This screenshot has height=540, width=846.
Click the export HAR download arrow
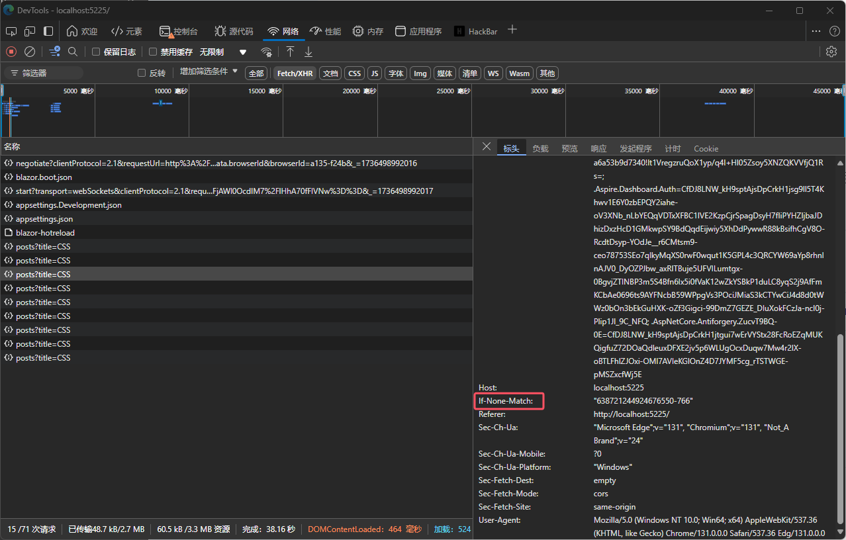coord(308,52)
